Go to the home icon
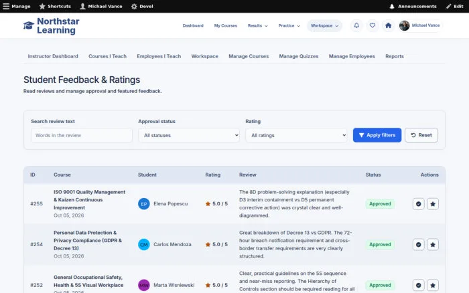Viewport: 469px width, 293px height. tap(388, 25)
